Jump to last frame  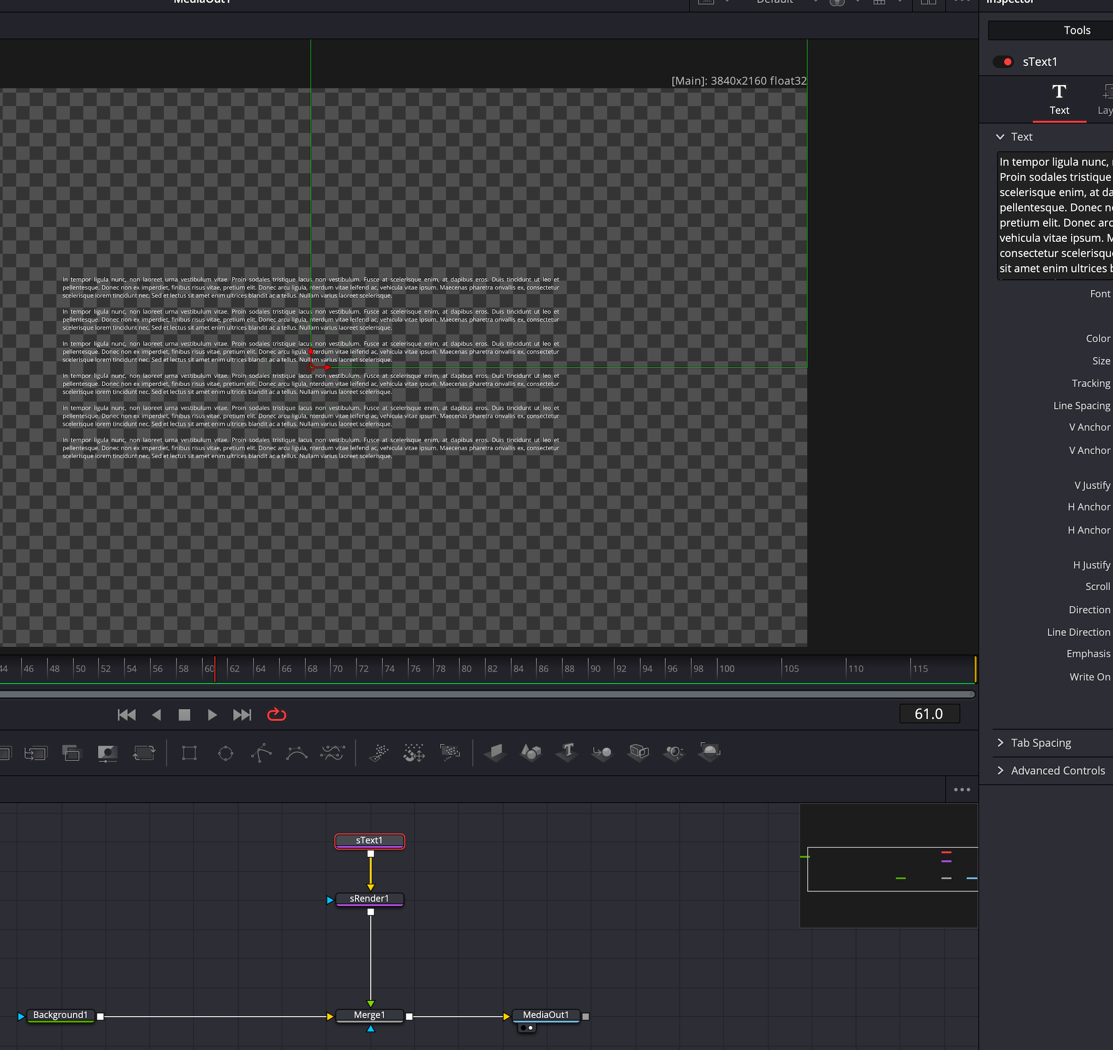pos(242,715)
